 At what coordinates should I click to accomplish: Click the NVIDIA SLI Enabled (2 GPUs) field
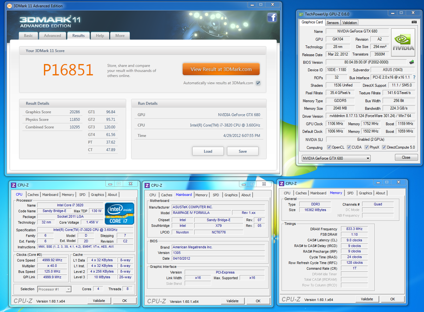pyautogui.click(x=370, y=139)
